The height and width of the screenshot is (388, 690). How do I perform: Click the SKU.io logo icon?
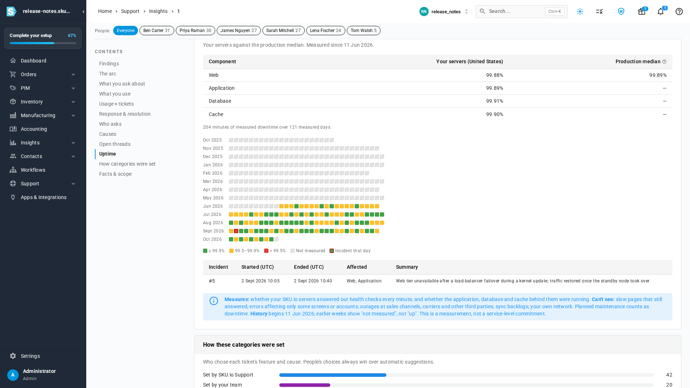[x=11, y=11]
